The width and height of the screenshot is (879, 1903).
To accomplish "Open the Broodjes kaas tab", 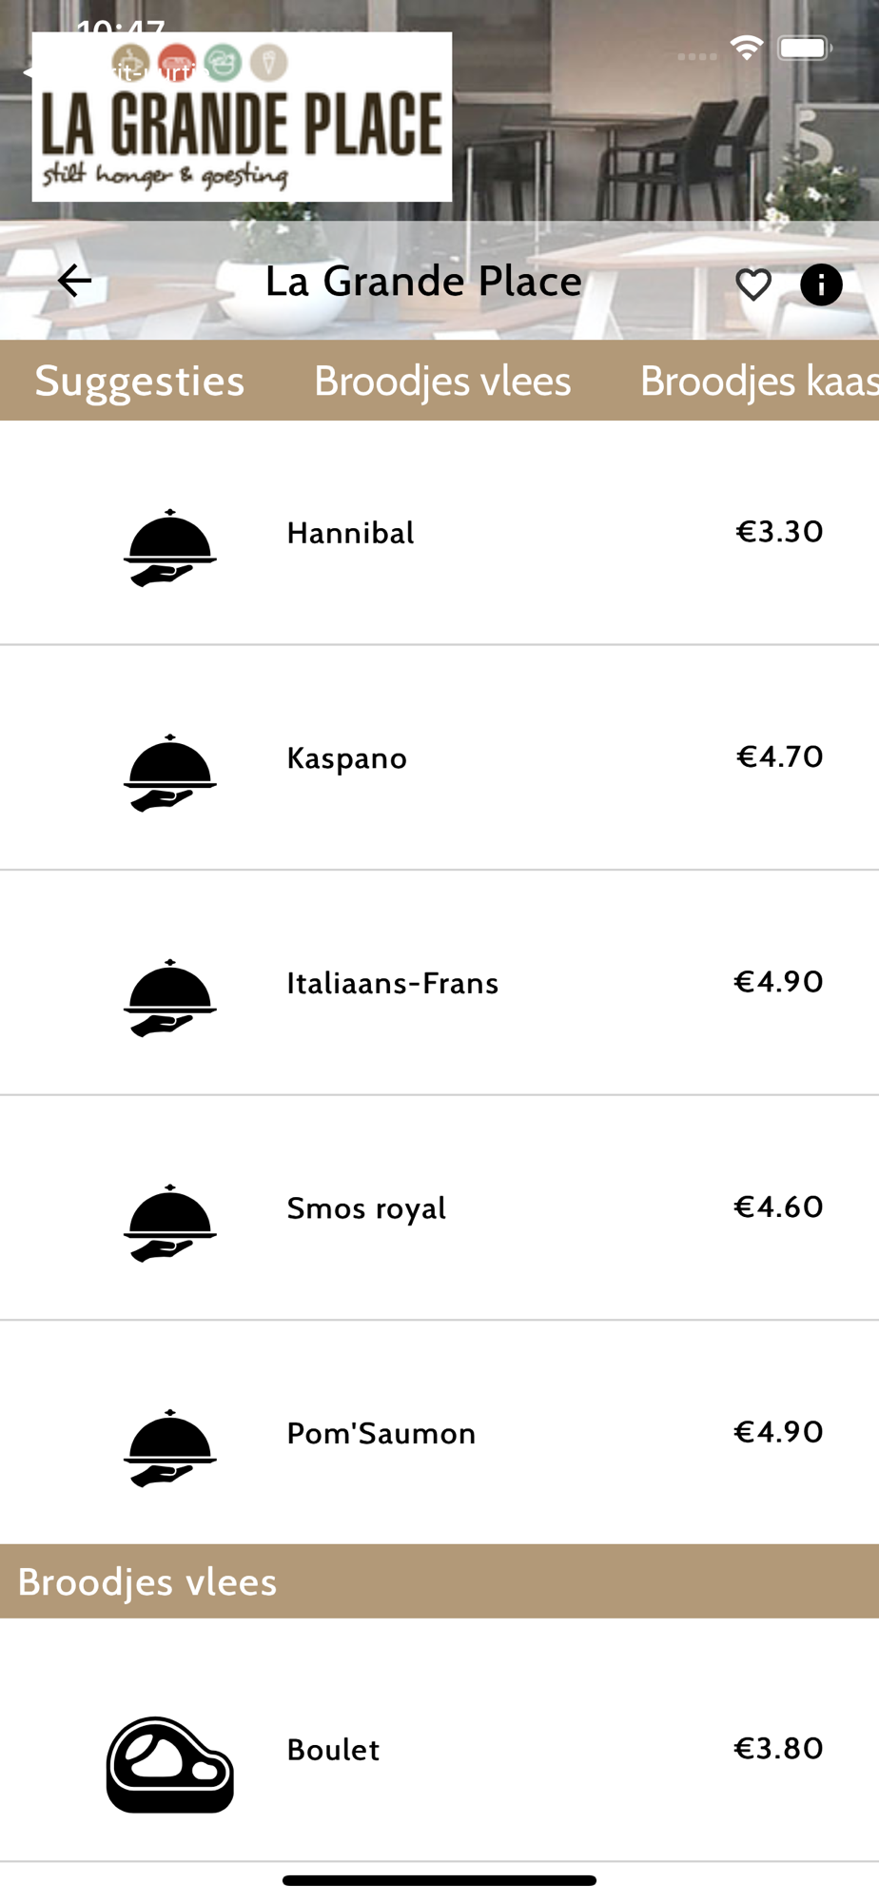I will point(759,381).
